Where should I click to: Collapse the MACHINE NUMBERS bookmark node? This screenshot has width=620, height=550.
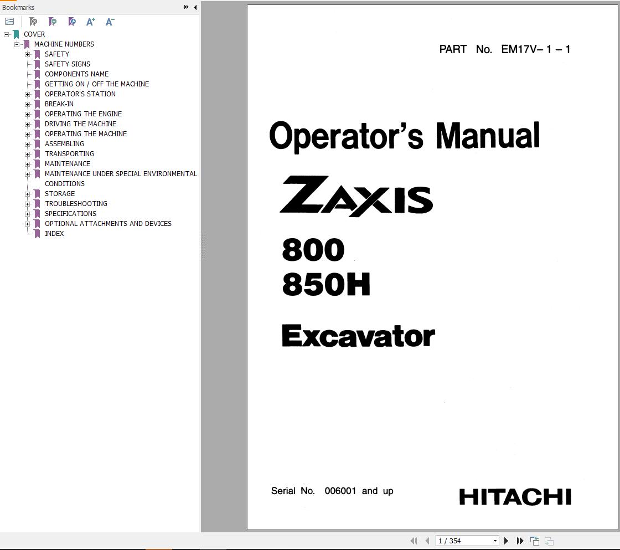pos(17,44)
